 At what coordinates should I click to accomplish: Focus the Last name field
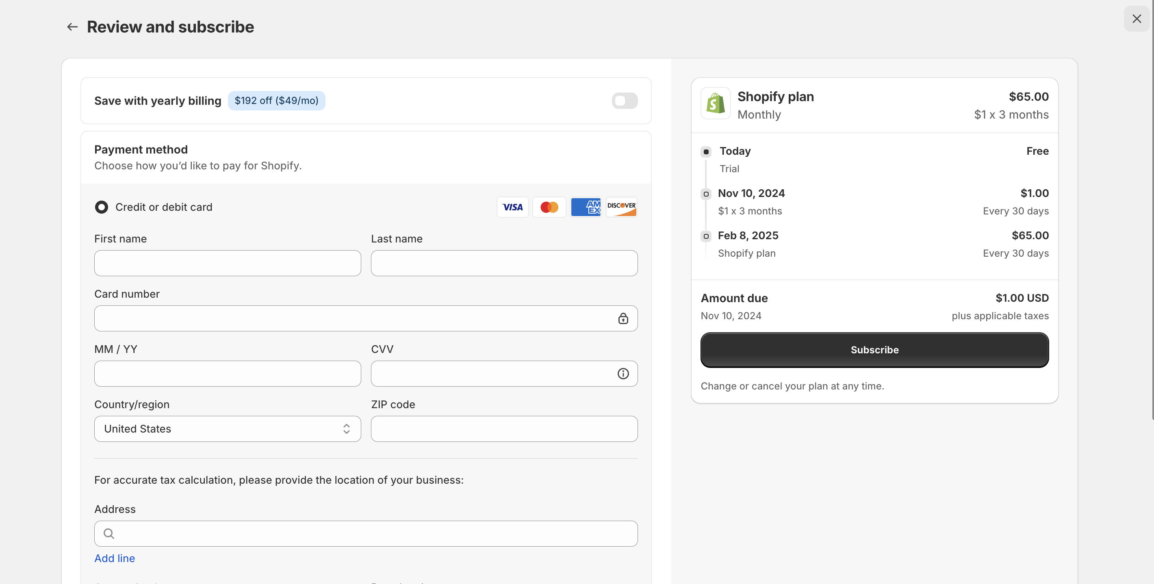(x=504, y=263)
